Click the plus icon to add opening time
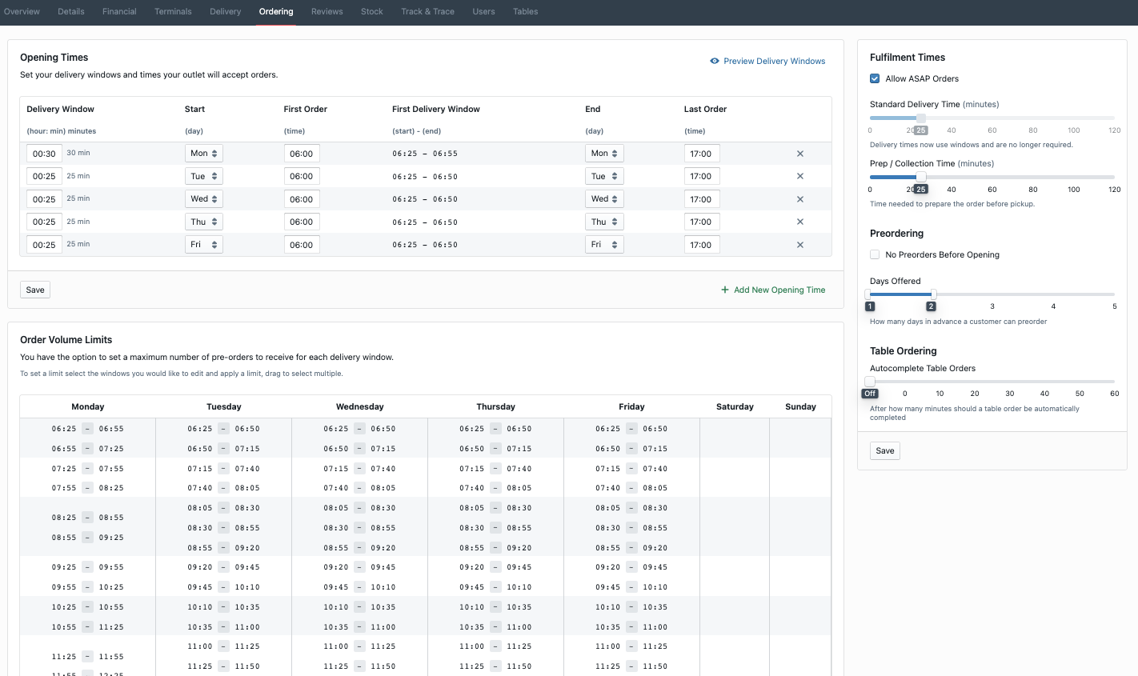1138x676 pixels. 725,290
